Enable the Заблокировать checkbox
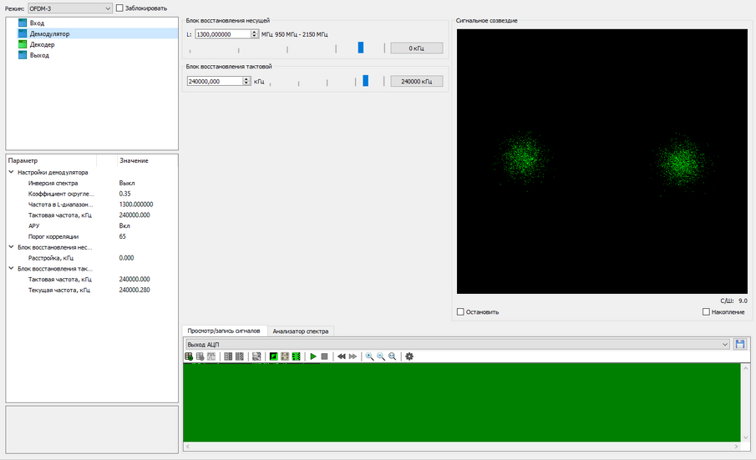This screenshot has height=460, width=756. tap(120, 8)
